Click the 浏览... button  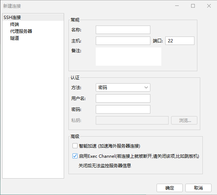[184, 121]
